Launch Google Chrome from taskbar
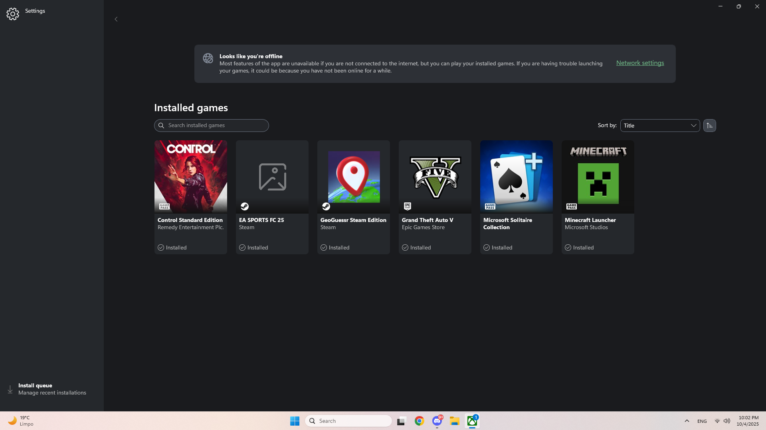Image resolution: width=766 pixels, height=430 pixels. 419,421
